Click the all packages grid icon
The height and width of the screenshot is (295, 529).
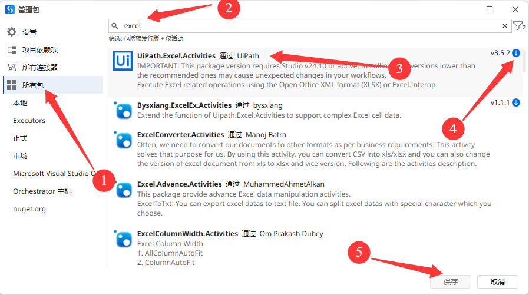(x=12, y=85)
